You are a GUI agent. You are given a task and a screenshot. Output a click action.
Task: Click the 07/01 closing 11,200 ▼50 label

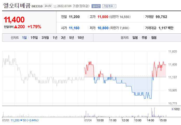(x=24, y=120)
